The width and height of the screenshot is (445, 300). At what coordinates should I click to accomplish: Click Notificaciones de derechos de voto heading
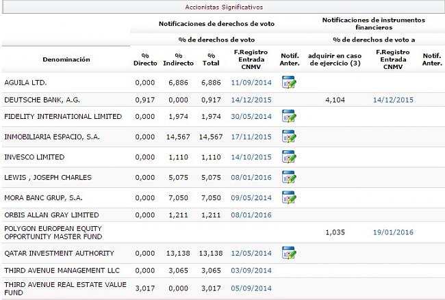pyautogui.click(x=216, y=24)
